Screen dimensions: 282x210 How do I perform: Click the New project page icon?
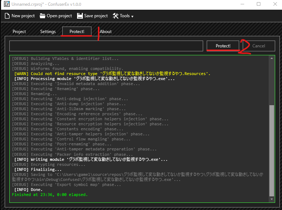7,16
